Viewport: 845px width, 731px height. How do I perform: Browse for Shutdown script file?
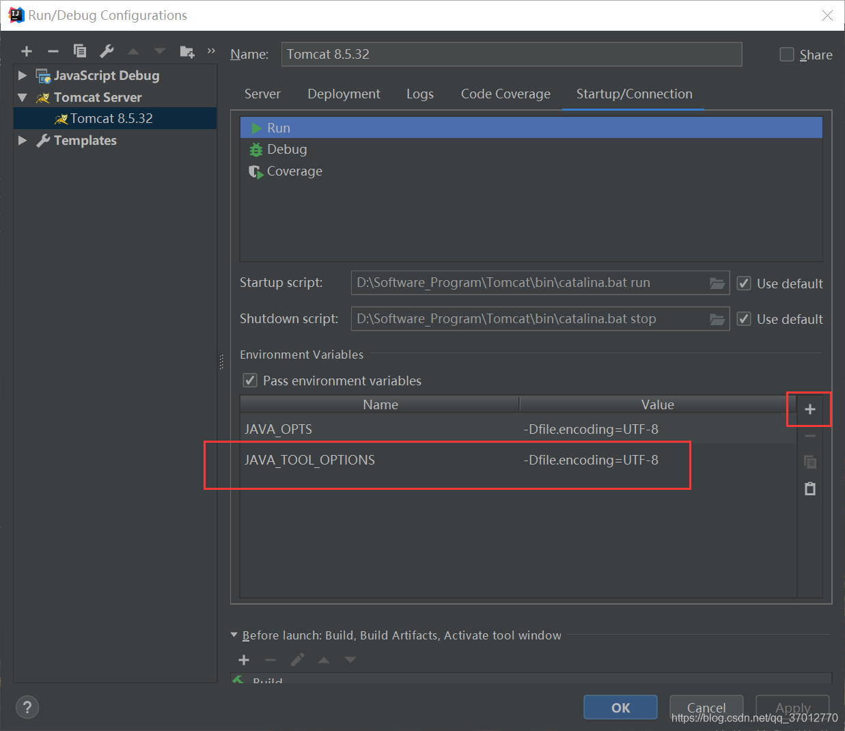tap(717, 319)
